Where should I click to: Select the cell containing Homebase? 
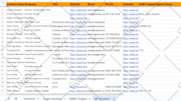38,62
